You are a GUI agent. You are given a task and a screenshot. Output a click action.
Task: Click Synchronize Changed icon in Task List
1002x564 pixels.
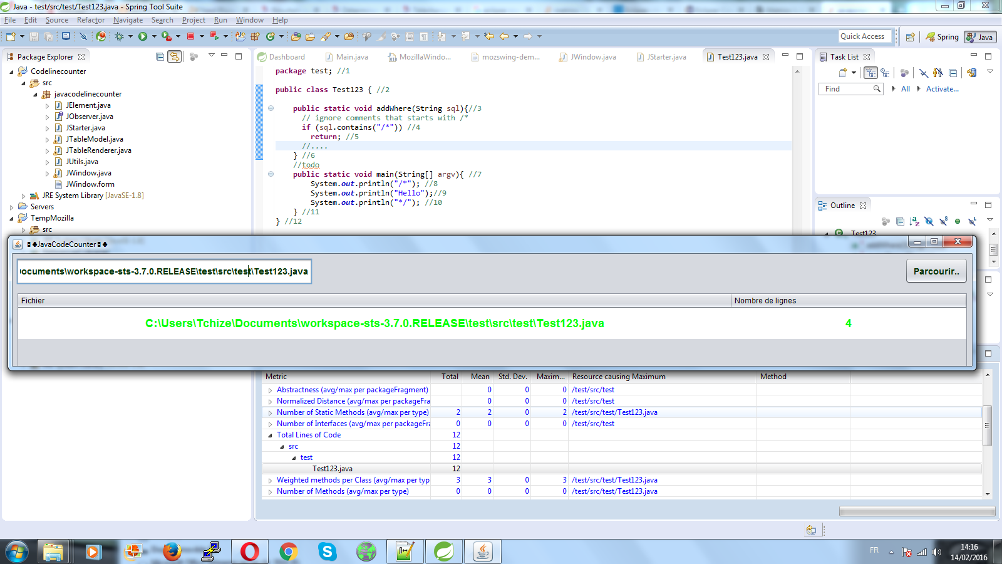click(971, 73)
